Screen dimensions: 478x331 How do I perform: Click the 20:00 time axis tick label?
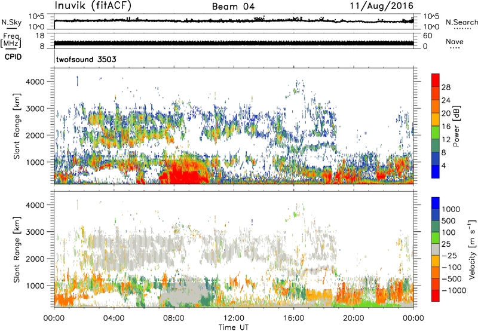click(353, 318)
